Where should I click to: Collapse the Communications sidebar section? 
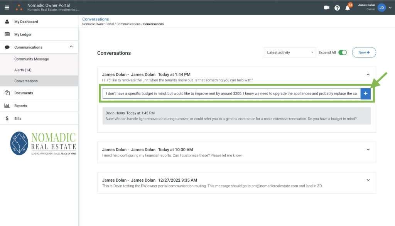(x=71, y=47)
